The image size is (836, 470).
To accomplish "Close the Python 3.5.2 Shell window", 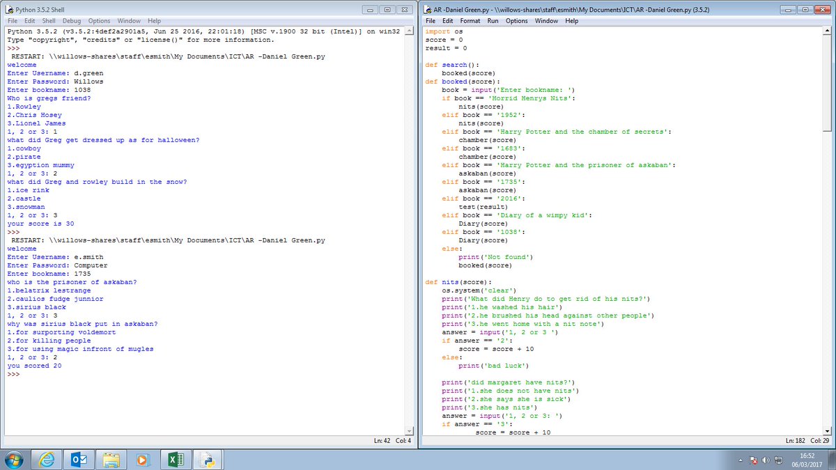I will pyautogui.click(x=405, y=10).
